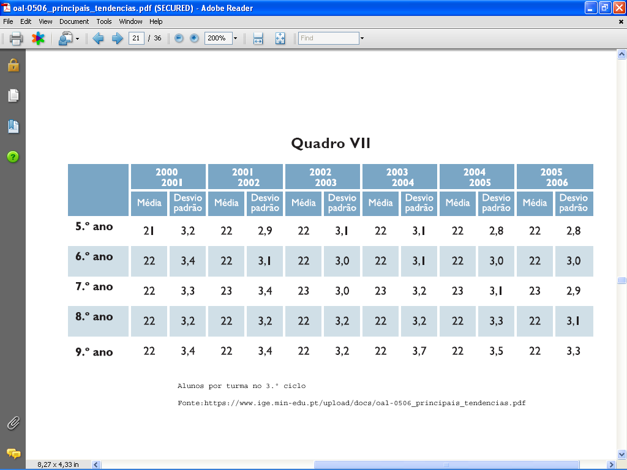Screen dimensions: 627x470
Task: Minimize the Adobe Reader window
Action: pyautogui.click(x=591, y=7)
